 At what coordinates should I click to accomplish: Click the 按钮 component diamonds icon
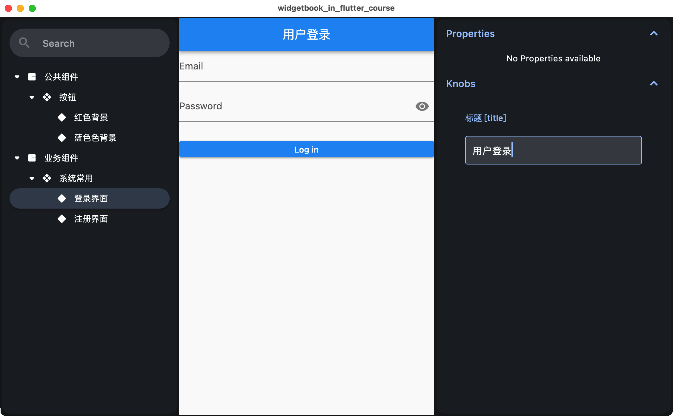pos(47,97)
